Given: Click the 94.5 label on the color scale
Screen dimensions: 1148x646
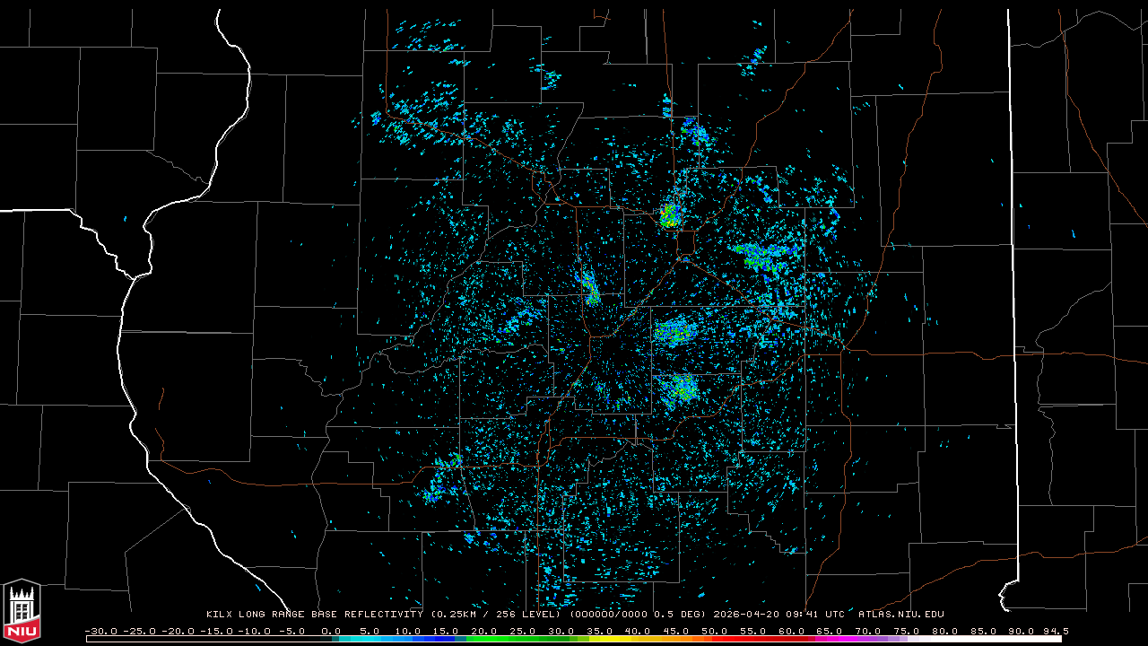Looking at the screenshot, I should pos(1053,631).
